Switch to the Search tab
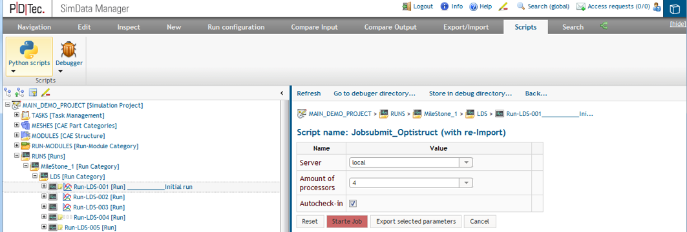The image size is (687, 232). click(573, 27)
